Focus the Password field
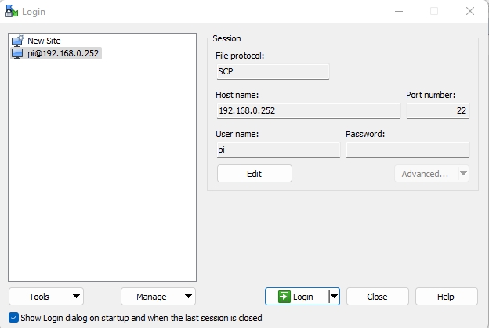The width and height of the screenshot is (489, 328). click(407, 150)
